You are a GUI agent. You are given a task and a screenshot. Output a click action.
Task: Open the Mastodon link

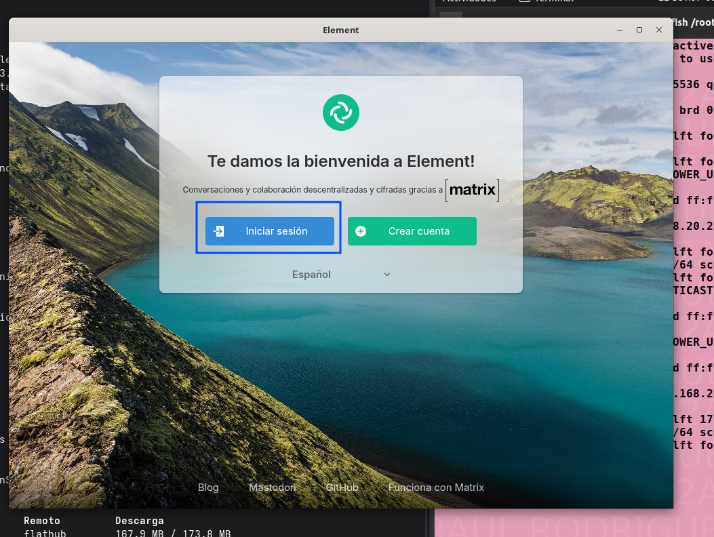pos(273,488)
